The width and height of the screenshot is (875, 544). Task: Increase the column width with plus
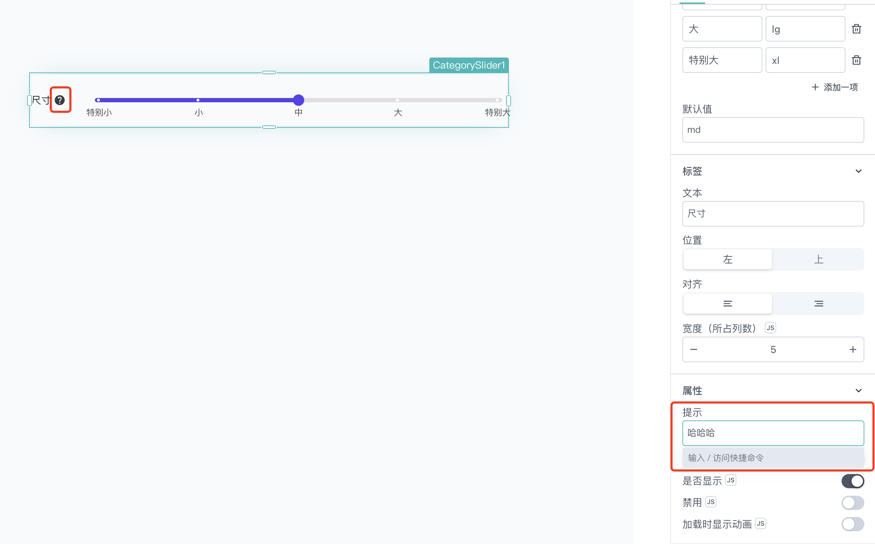coord(853,349)
